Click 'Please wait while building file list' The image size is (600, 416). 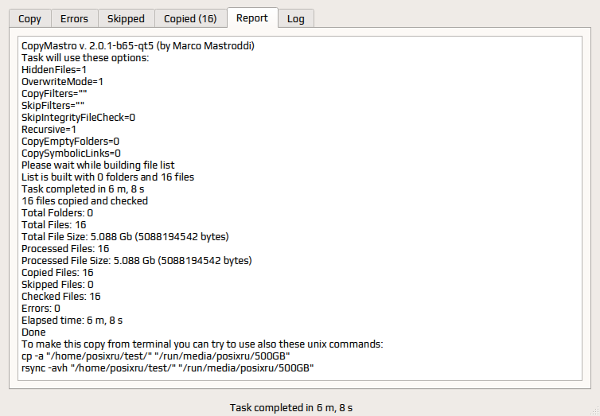click(x=98, y=165)
